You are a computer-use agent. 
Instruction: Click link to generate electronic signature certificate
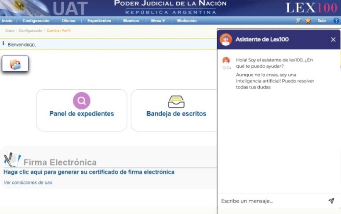coord(89,172)
